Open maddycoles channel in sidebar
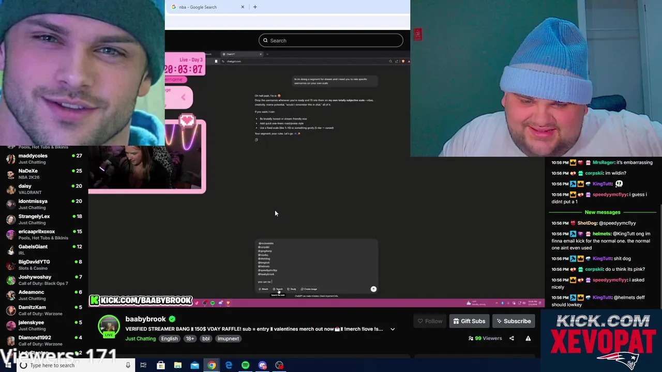Screen dimensions: 662x372 pyautogui.click(x=44, y=159)
